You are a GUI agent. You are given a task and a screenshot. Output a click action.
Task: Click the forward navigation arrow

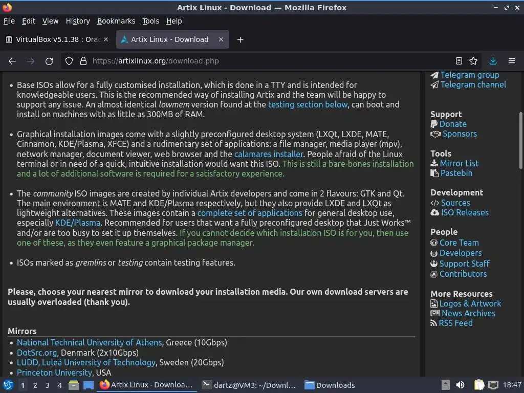coord(30,61)
